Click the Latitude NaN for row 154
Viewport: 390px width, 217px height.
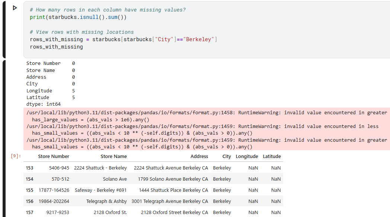(x=276, y=179)
